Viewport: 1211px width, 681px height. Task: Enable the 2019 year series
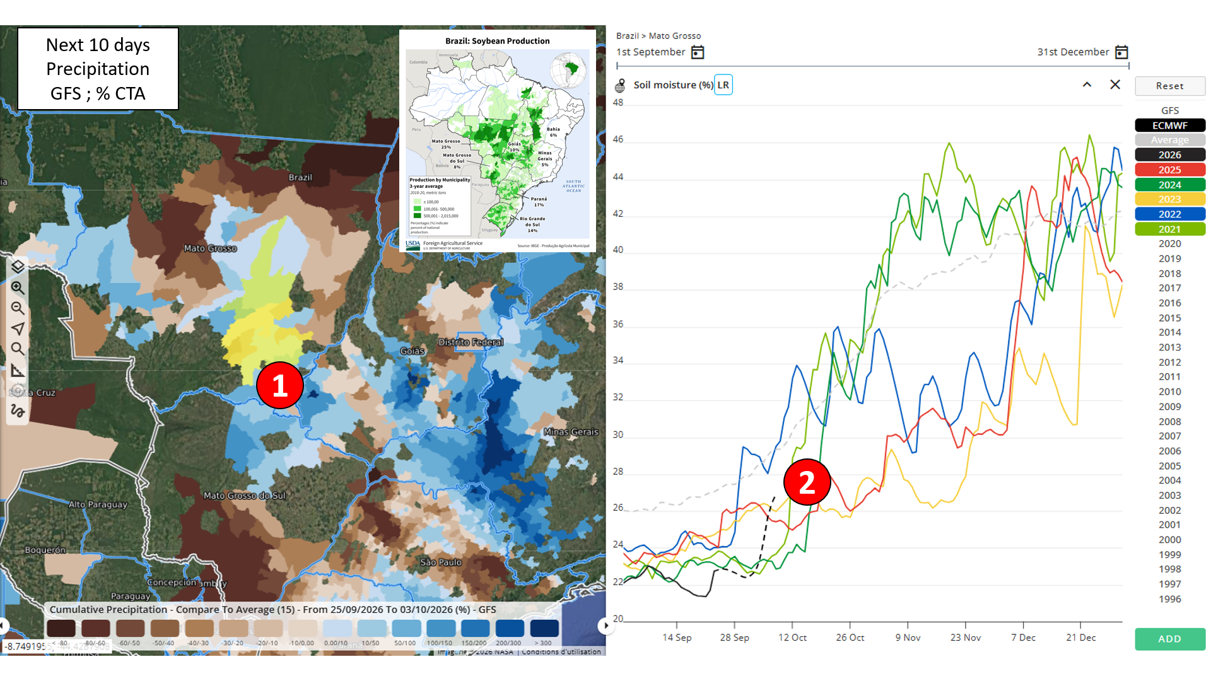click(1170, 259)
